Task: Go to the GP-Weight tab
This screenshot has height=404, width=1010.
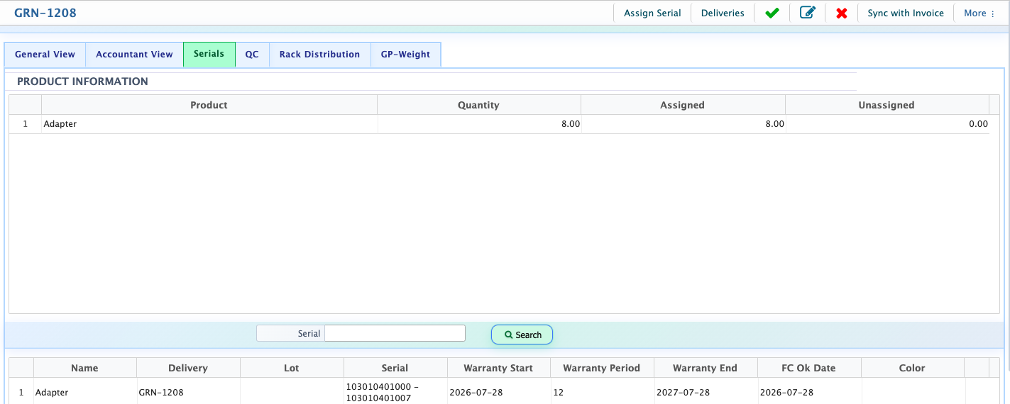Action: pyautogui.click(x=405, y=55)
